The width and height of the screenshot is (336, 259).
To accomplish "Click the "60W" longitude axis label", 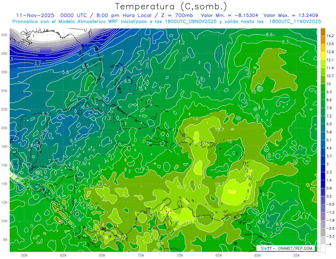I will click(258, 256).
